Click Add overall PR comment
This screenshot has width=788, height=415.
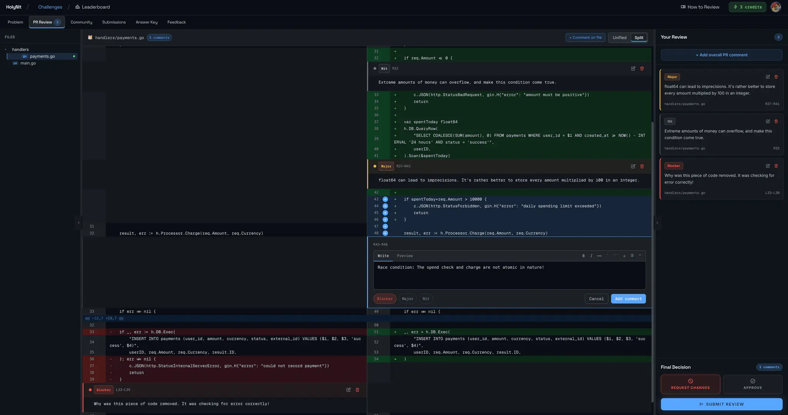coord(721,55)
